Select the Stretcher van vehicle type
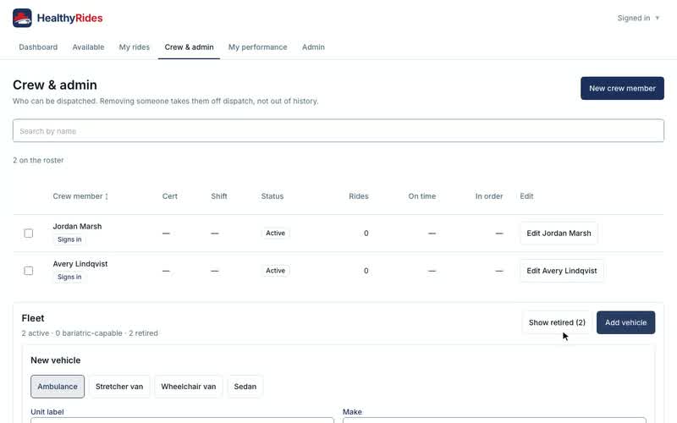Image resolution: width=677 pixels, height=423 pixels. (x=119, y=387)
